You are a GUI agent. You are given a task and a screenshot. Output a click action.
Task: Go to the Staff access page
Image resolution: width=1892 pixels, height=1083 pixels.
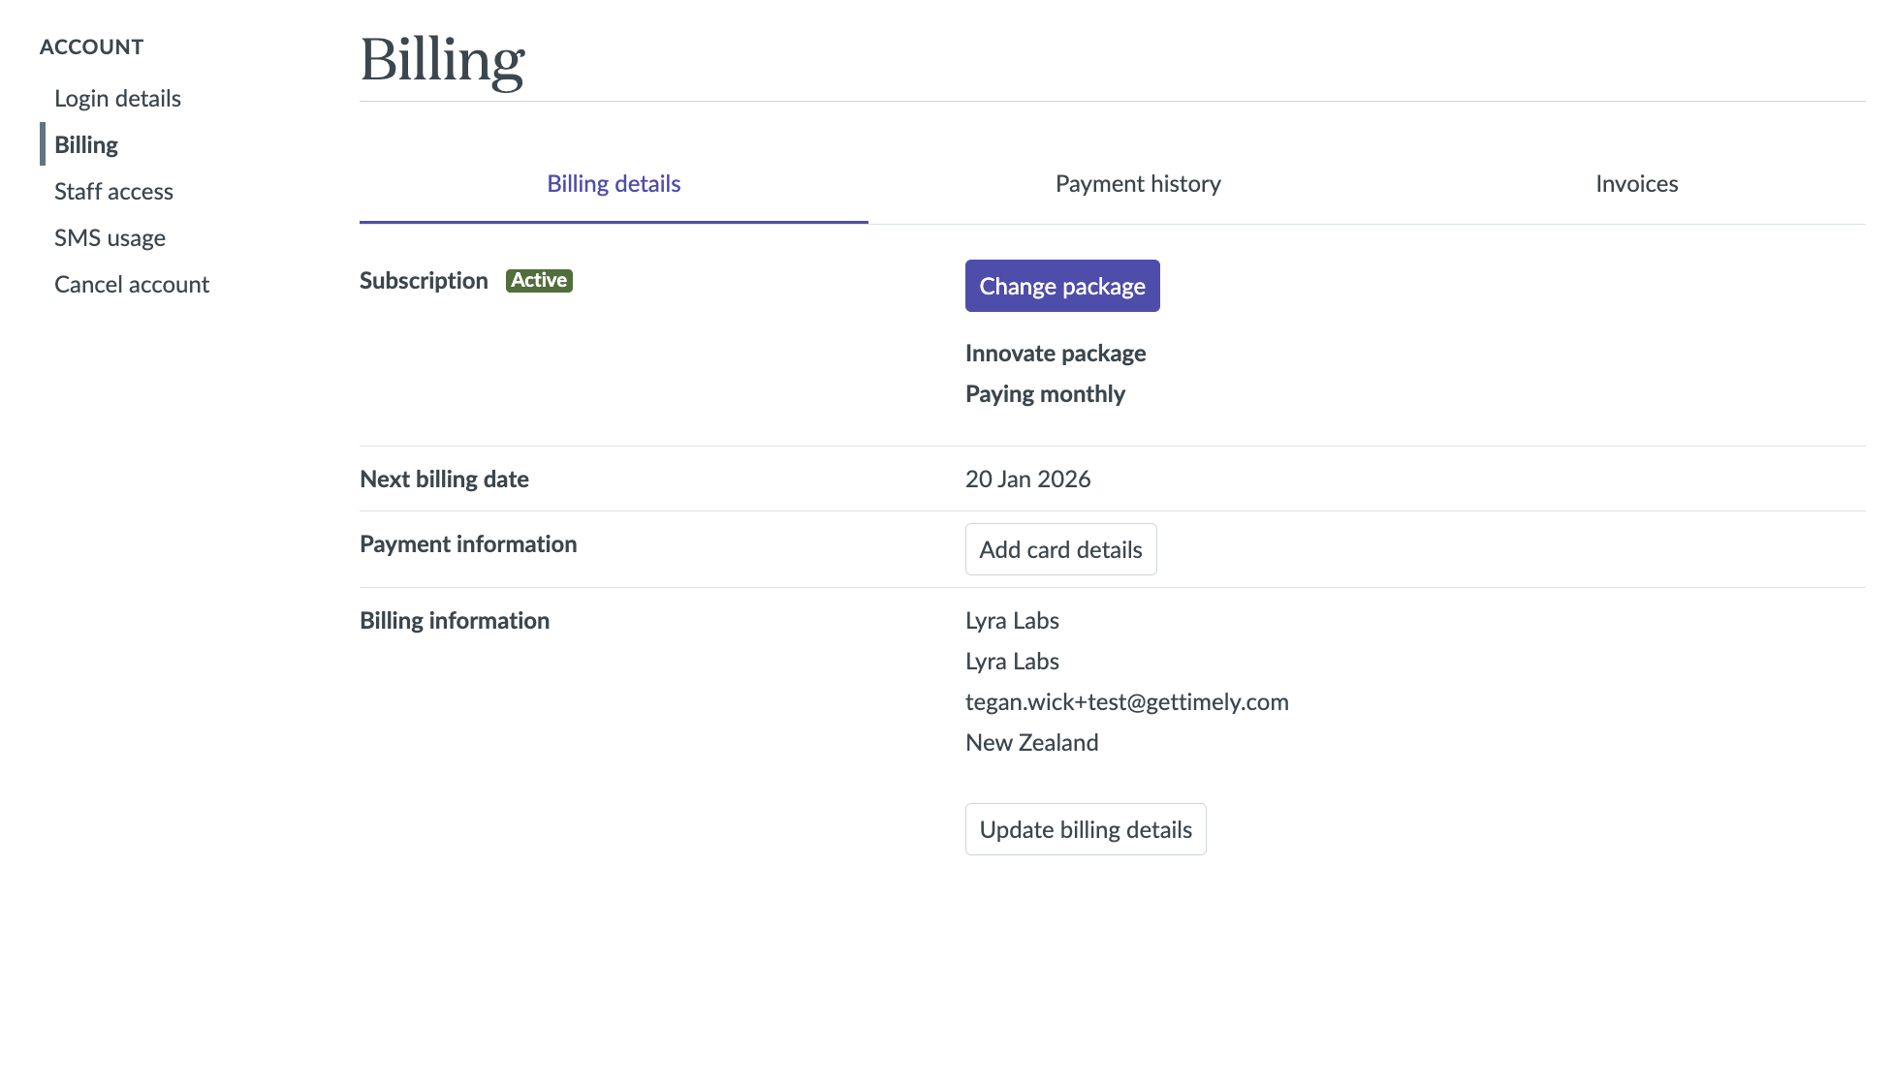113,192
